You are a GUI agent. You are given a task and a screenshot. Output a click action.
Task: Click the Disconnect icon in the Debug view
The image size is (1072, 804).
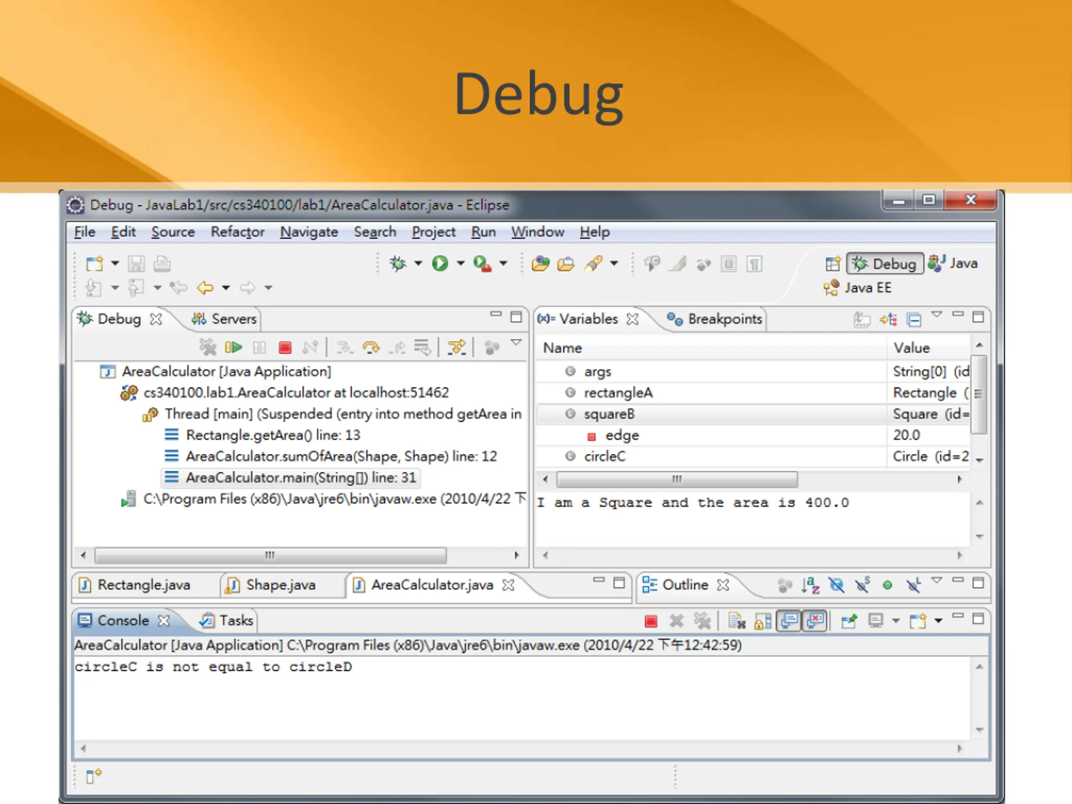pyautogui.click(x=310, y=347)
